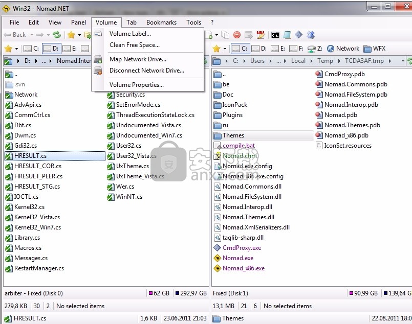The height and width of the screenshot is (324, 412).
Task: Click the left panel bookmarks star
Action: [8, 49]
